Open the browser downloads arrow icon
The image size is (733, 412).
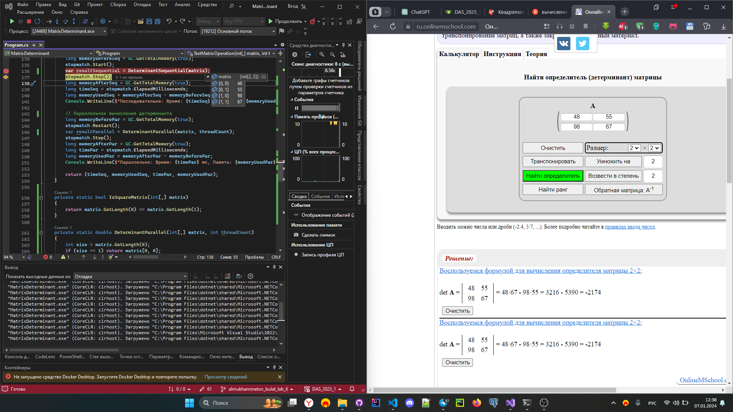(x=723, y=26)
